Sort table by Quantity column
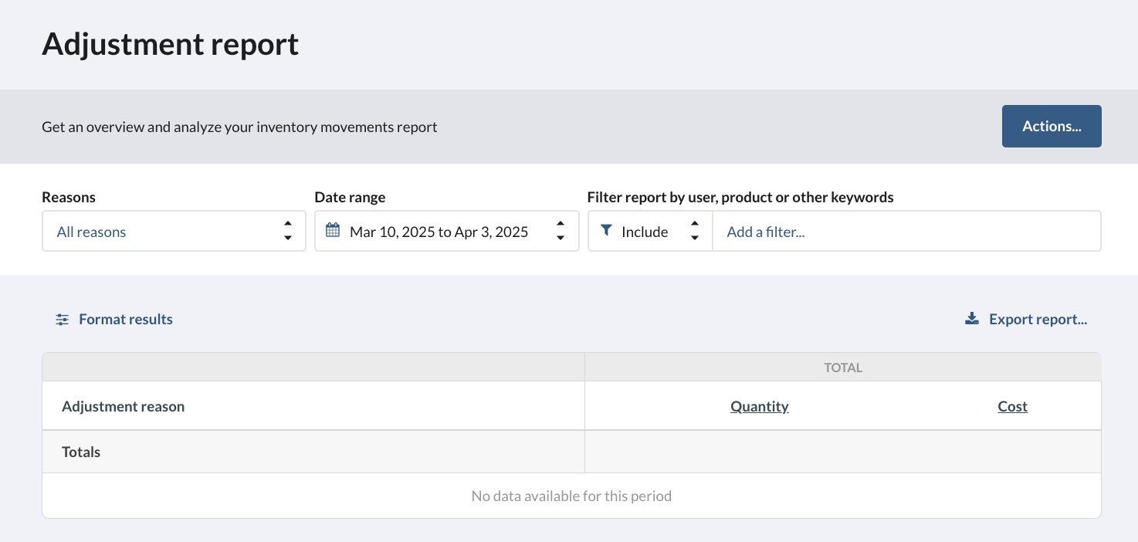1138x542 pixels. click(759, 407)
